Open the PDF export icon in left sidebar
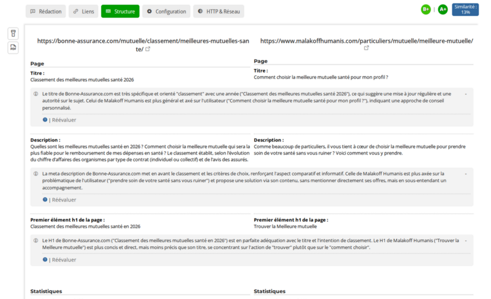The image size is (491, 299). coord(12,48)
